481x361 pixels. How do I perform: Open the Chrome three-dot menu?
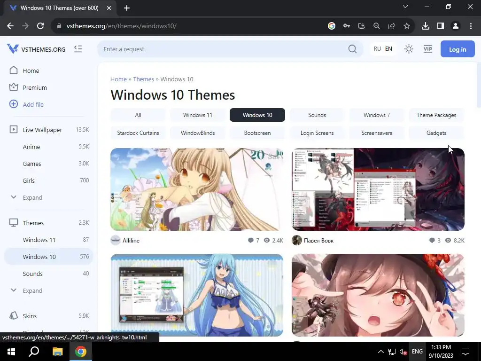(471, 26)
